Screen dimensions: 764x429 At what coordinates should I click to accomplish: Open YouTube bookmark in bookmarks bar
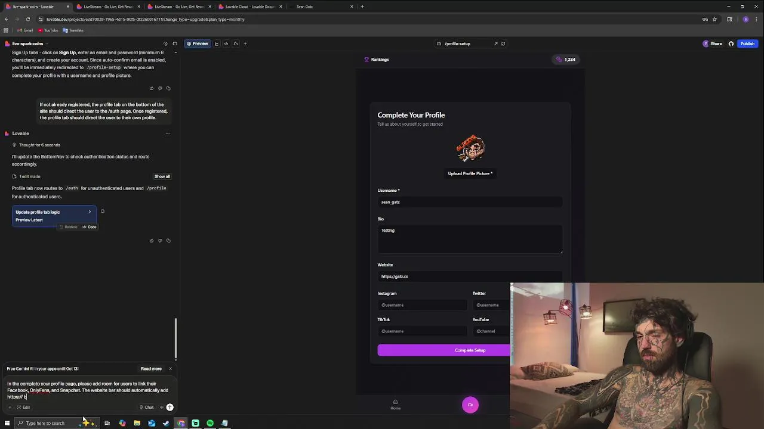48,30
